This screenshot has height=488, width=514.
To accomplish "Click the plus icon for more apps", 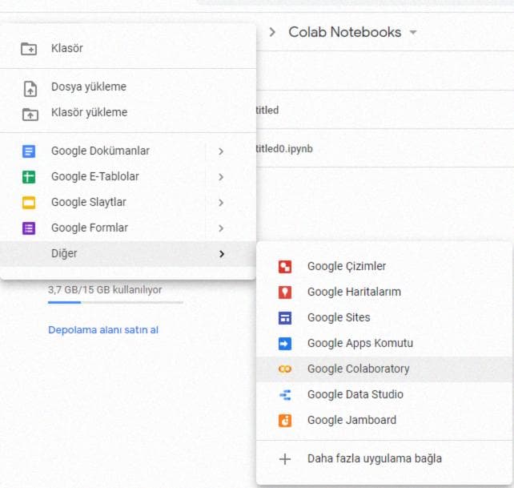I will [285, 459].
